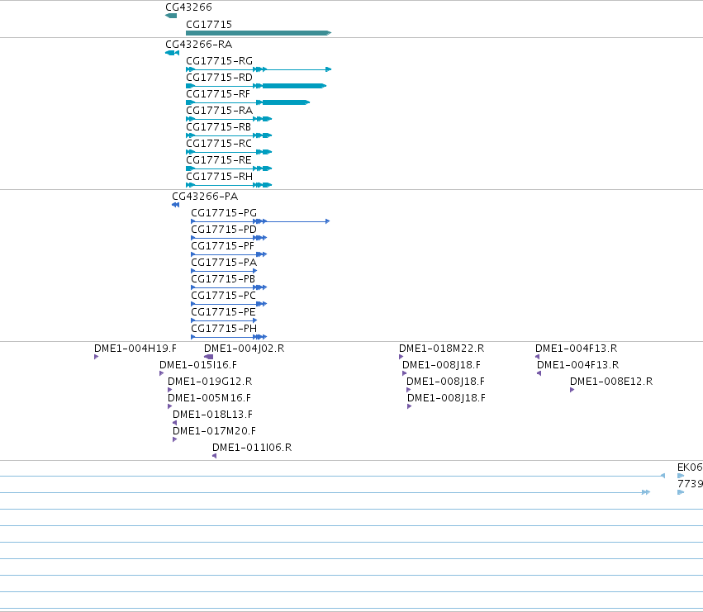This screenshot has height=612, width=703.
Task: Click the CG17715-PF label
Action: tap(222, 246)
